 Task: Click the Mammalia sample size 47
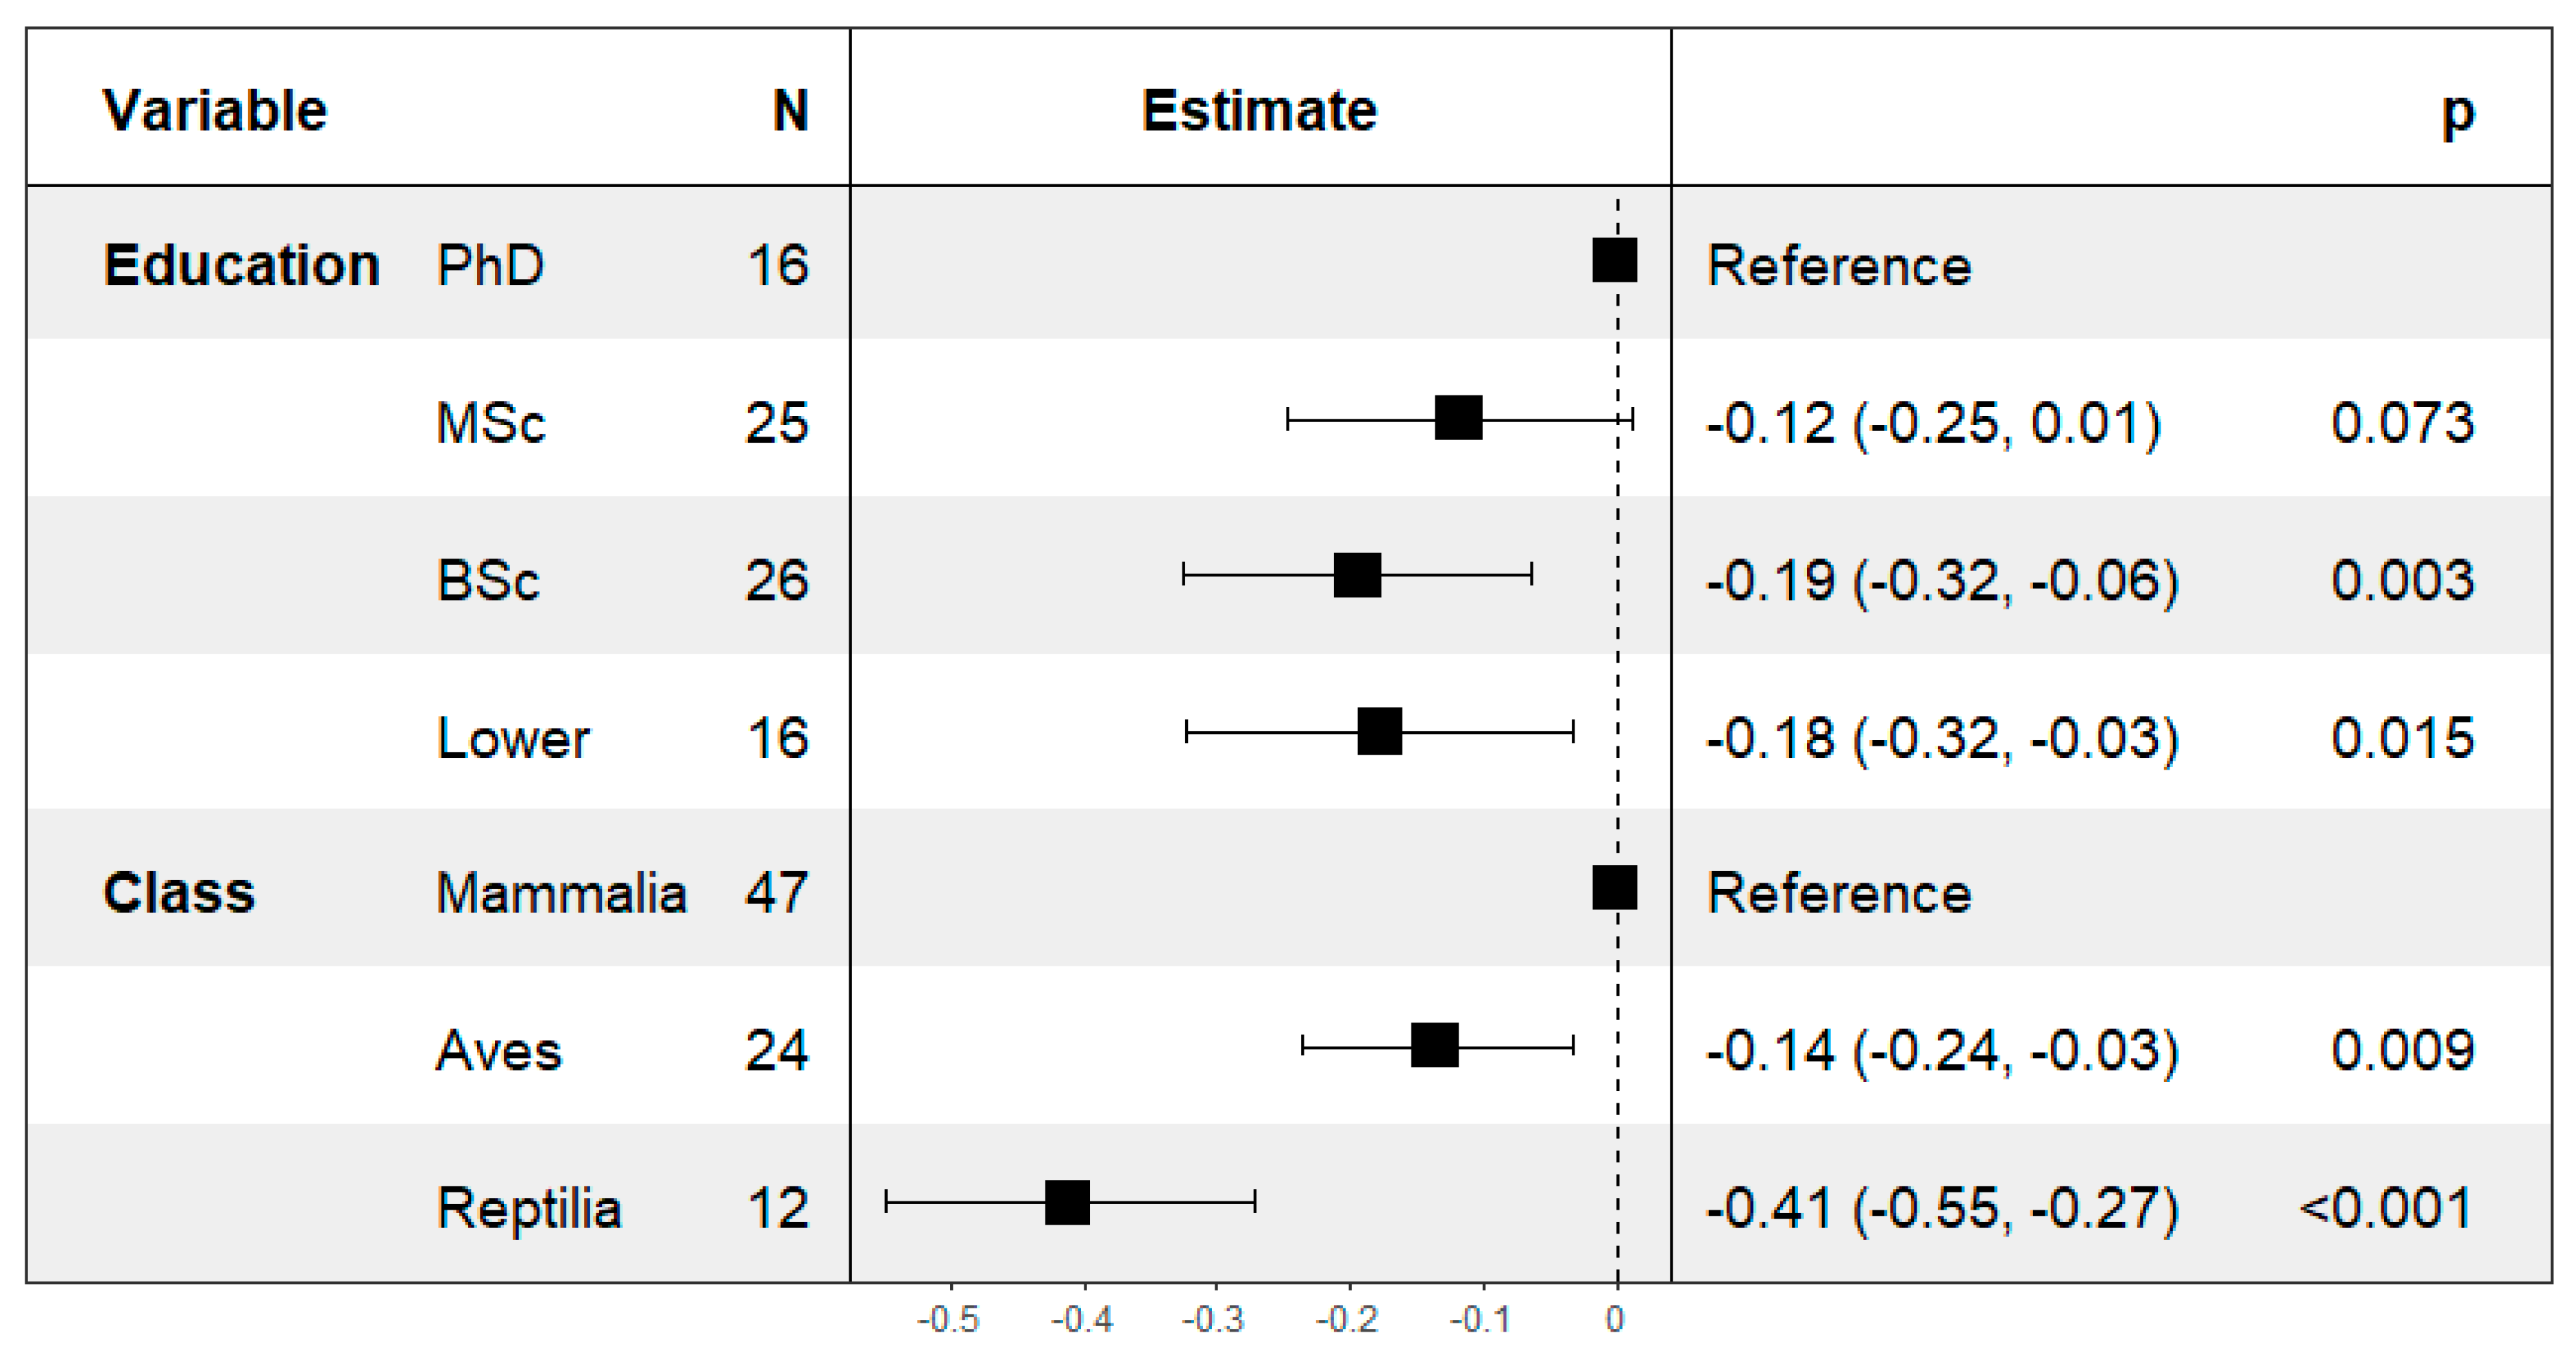coord(776,892)
